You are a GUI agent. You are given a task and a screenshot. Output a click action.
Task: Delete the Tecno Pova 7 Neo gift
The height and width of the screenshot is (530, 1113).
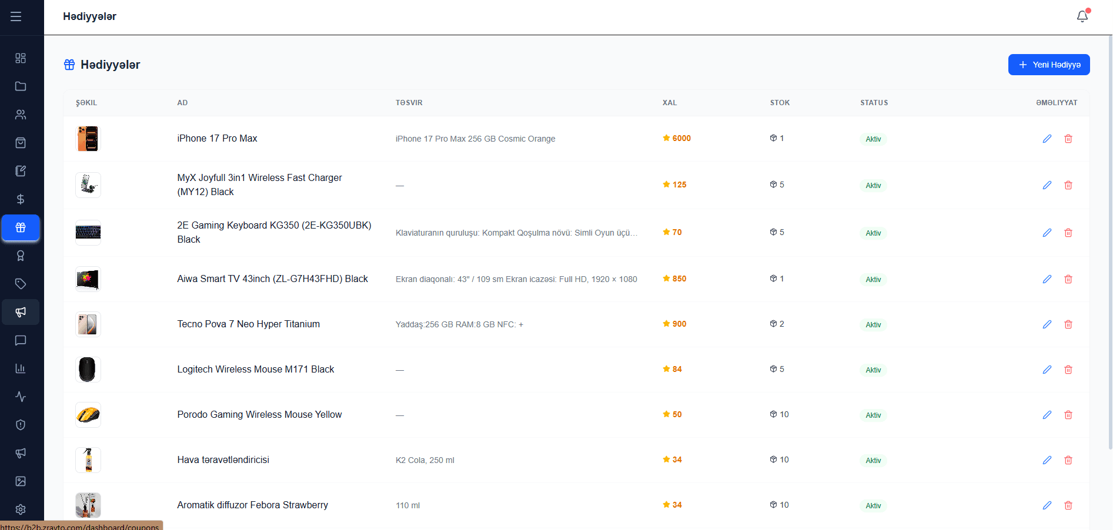tap(1068, 324)
